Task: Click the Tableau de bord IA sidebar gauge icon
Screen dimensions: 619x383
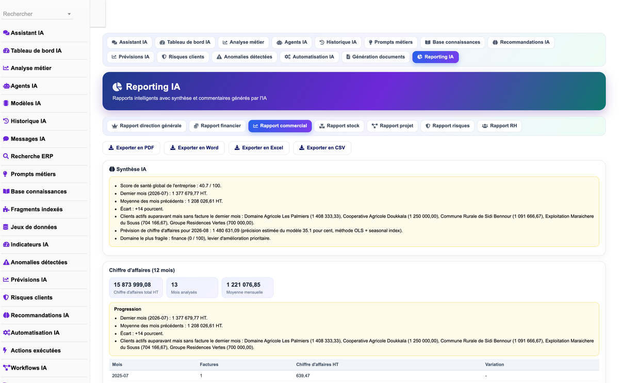Action: click(x=6, y=51)
